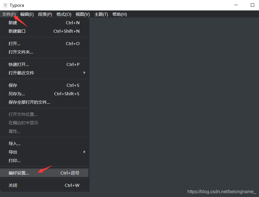Screen dimensions: 259x197
Task: Open the 段落(P) menu
Action: click(45, 14)
